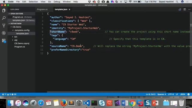Click the "c9web" value on line 6
192x108 pixels.
pyautogui.click(x=74, y=32)
